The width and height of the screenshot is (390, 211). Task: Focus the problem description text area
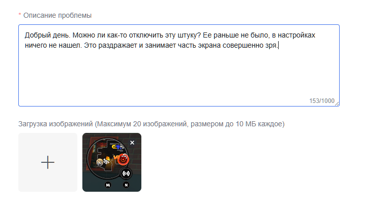click(x=179, y=65)
